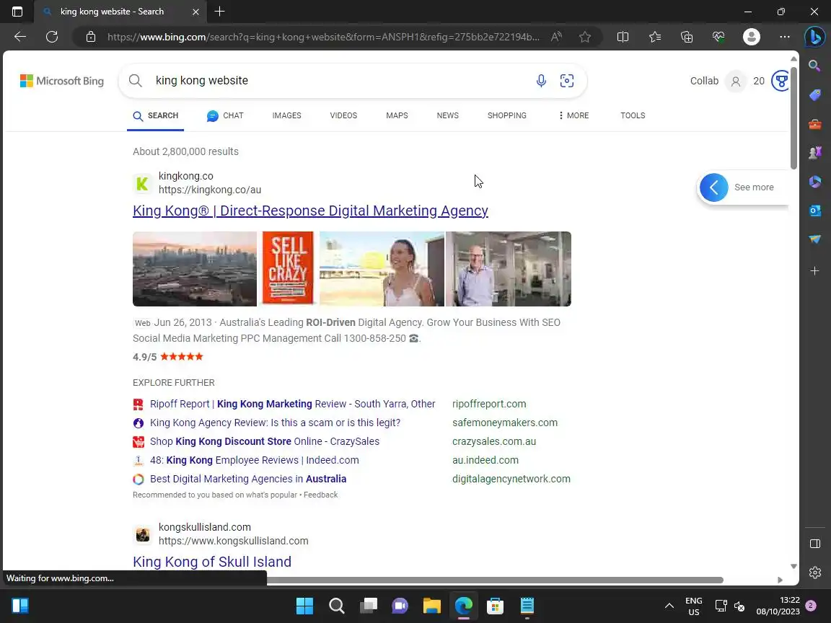View site information lock icon
The image size is (831, 623).
[91, 37]
